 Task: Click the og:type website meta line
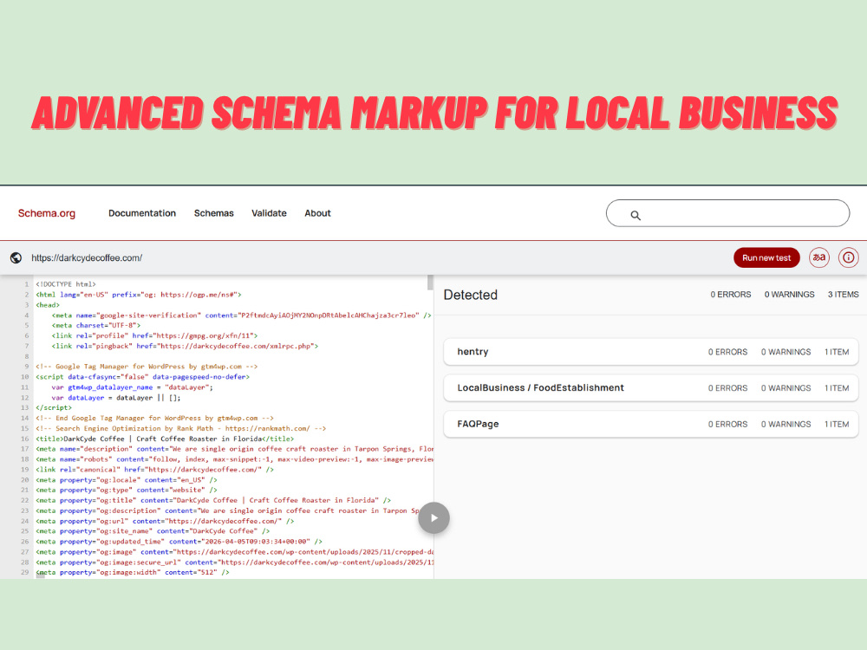point(127,491)
